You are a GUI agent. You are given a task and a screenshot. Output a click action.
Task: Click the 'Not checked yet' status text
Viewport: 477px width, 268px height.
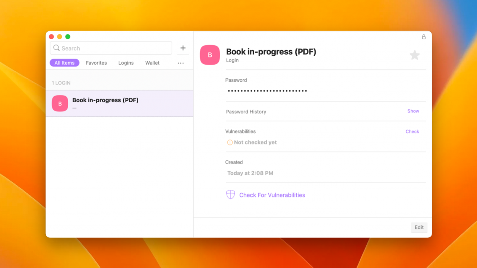(x=255, y=142)
